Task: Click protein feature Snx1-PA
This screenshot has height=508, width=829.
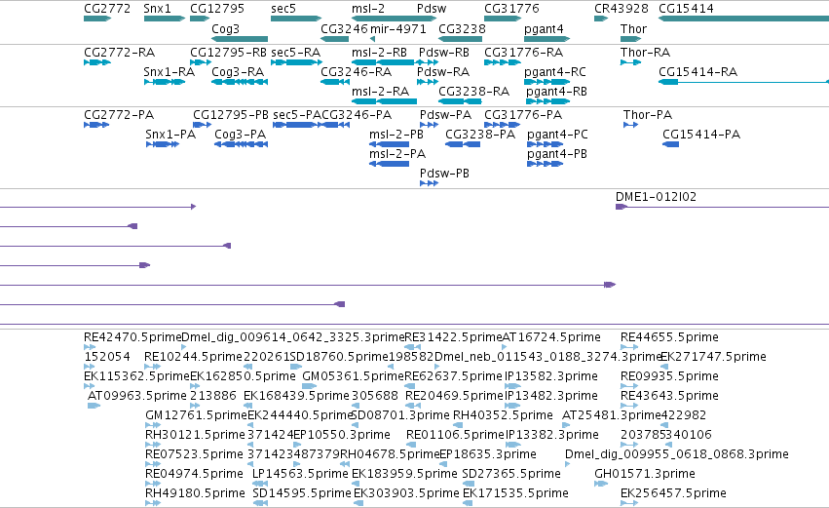Action: pos(163,144)
